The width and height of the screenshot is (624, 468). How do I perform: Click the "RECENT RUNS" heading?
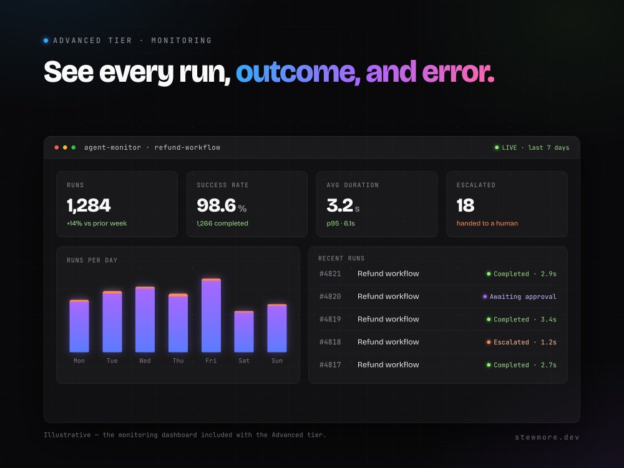(341, 258)
